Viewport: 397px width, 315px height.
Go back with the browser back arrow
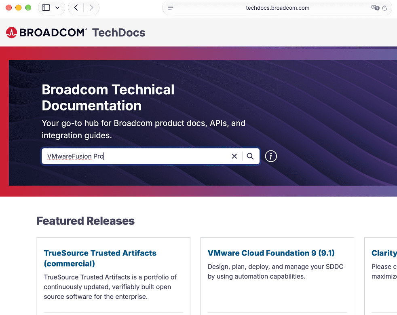coord(76,8)
